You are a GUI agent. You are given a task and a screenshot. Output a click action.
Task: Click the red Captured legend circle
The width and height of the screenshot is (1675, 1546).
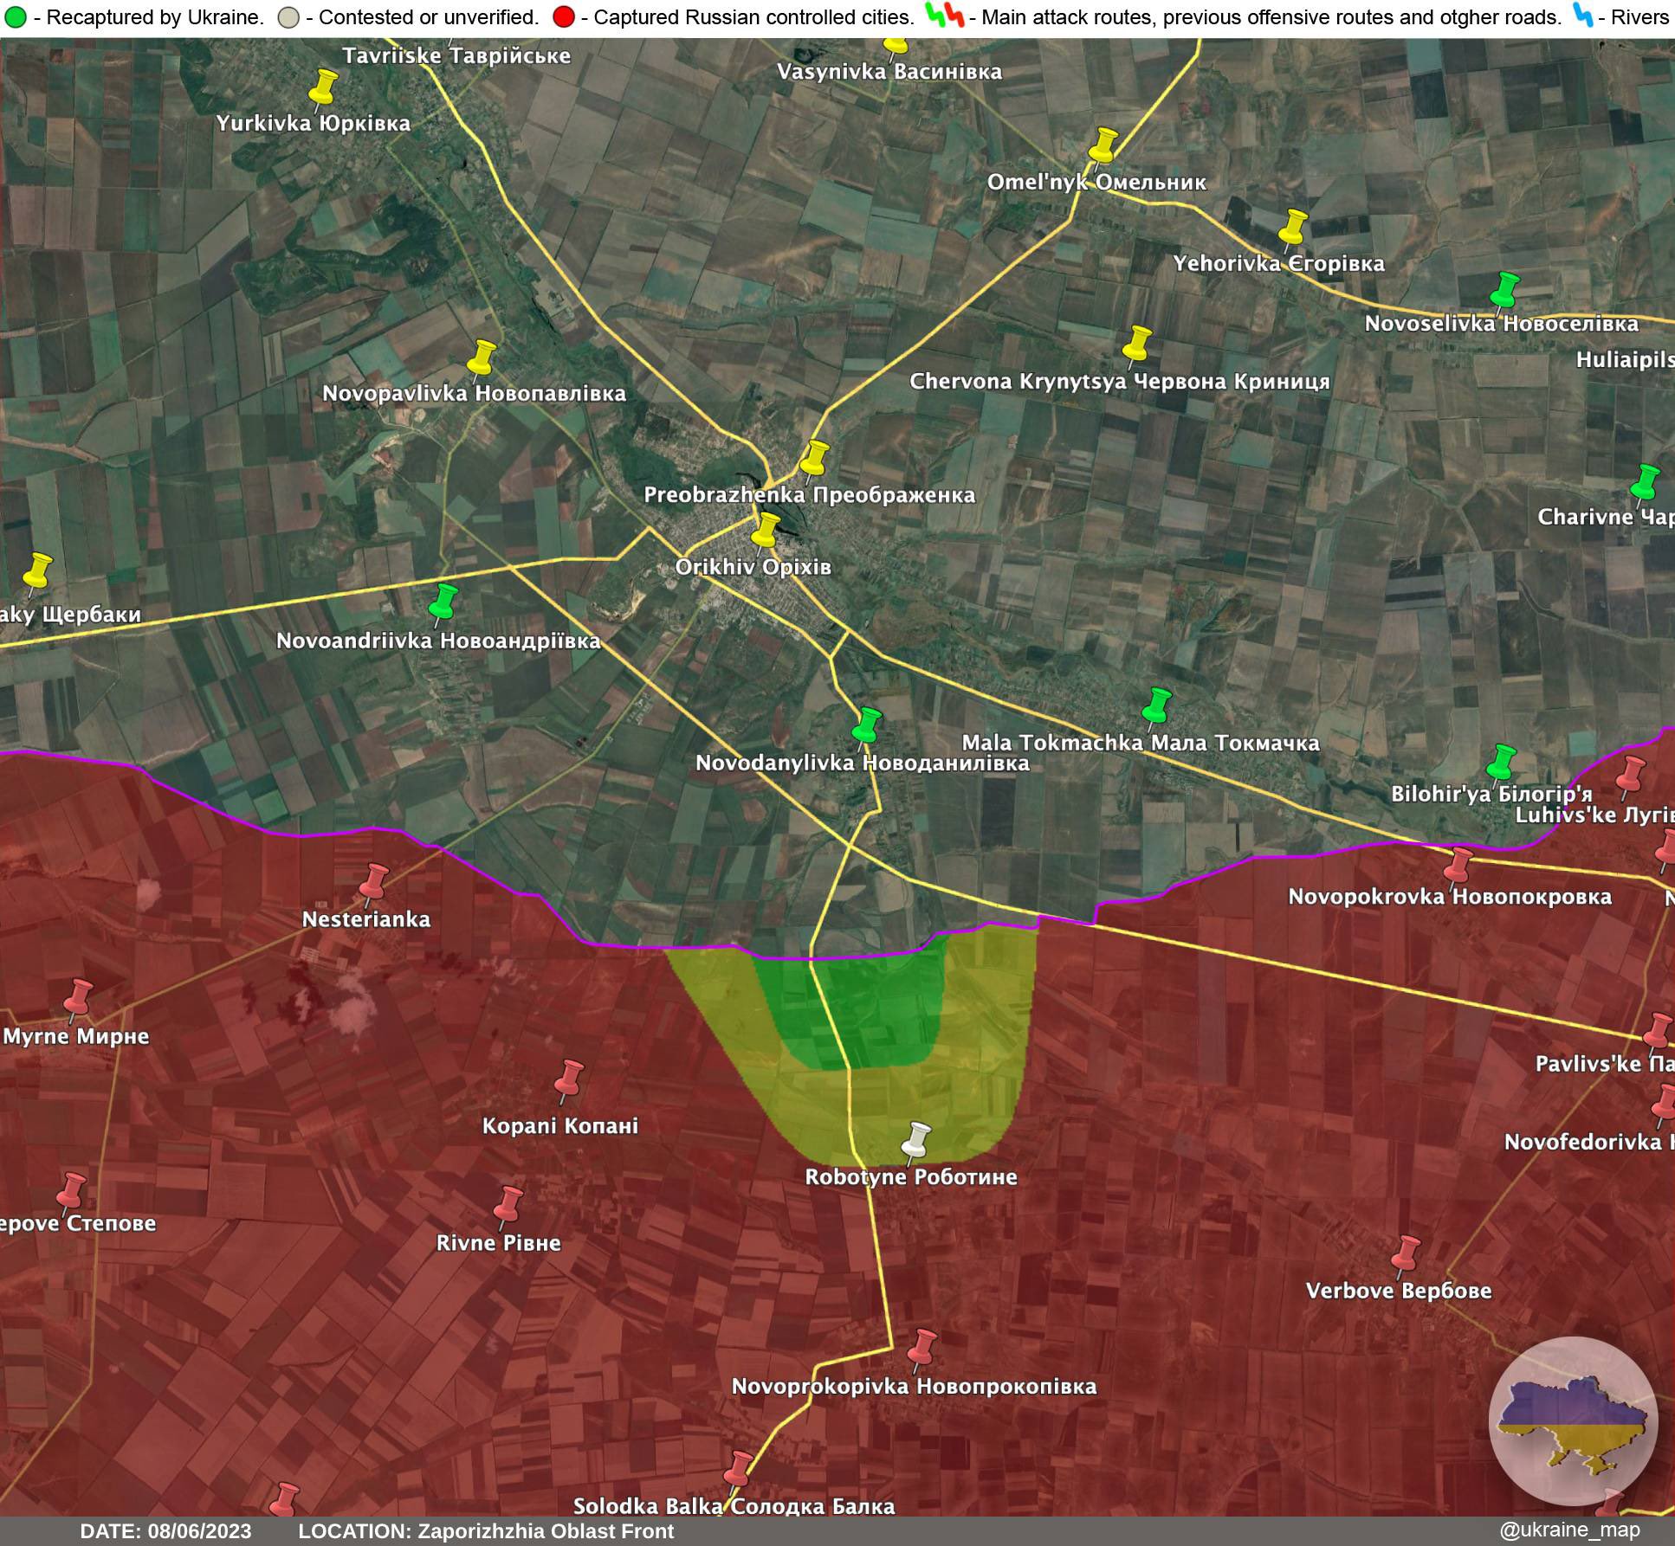[x=564, y=17]
